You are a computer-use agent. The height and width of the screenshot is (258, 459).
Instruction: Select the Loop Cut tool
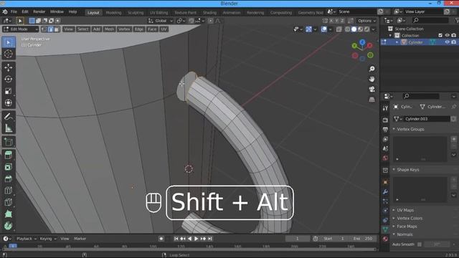click(x=8, y=191)
